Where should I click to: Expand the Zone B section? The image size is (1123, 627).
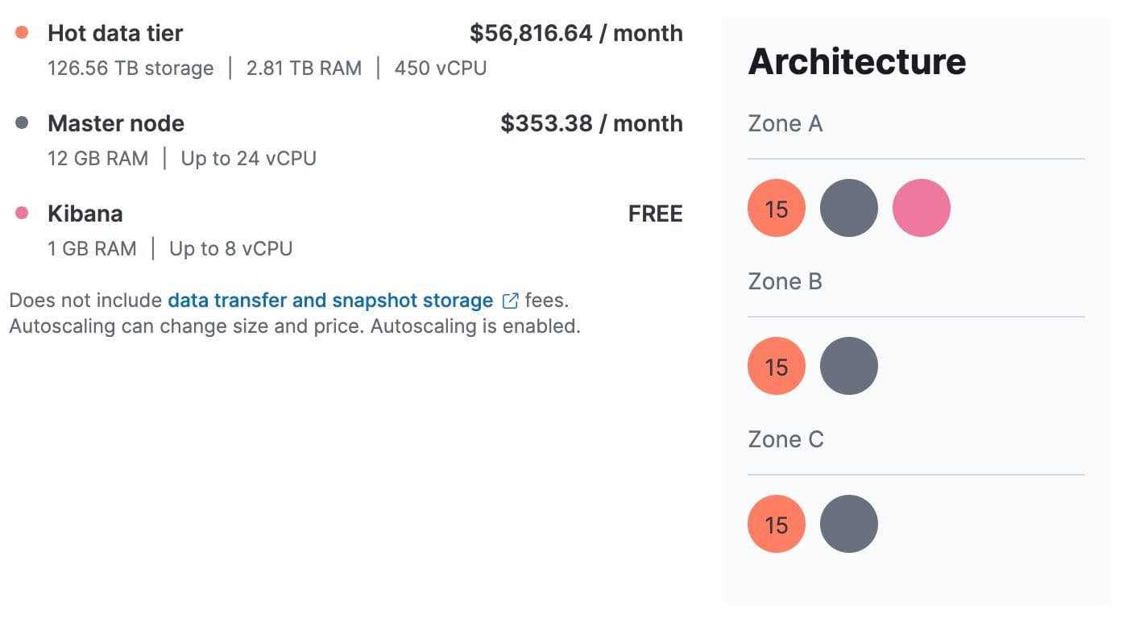point(785,281)
